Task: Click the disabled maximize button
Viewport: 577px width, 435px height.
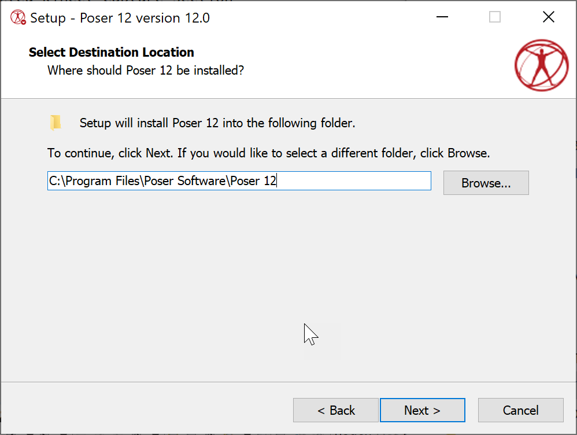Action: click(x=494, y=17)
